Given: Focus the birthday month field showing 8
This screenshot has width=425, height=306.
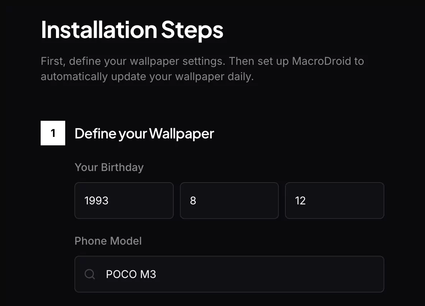Looking at the screenshot, I should pyautogui.click(x=229, y=201).
